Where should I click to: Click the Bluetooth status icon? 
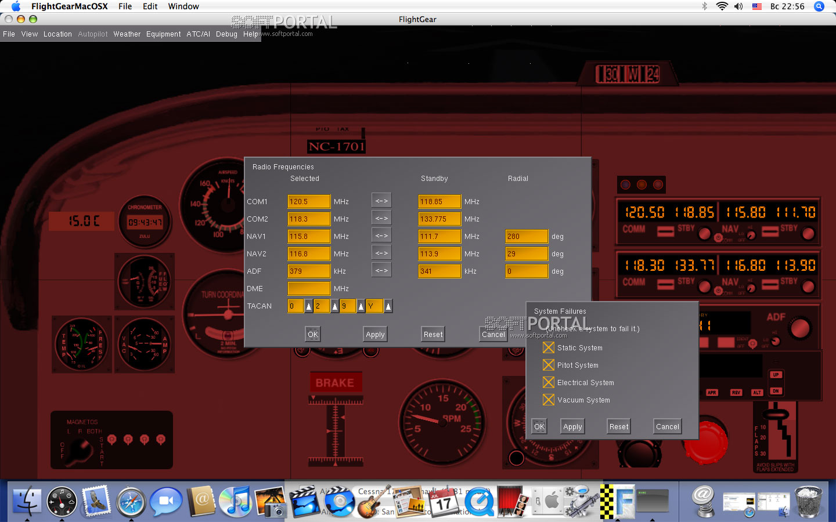click(x=705, y=6)
